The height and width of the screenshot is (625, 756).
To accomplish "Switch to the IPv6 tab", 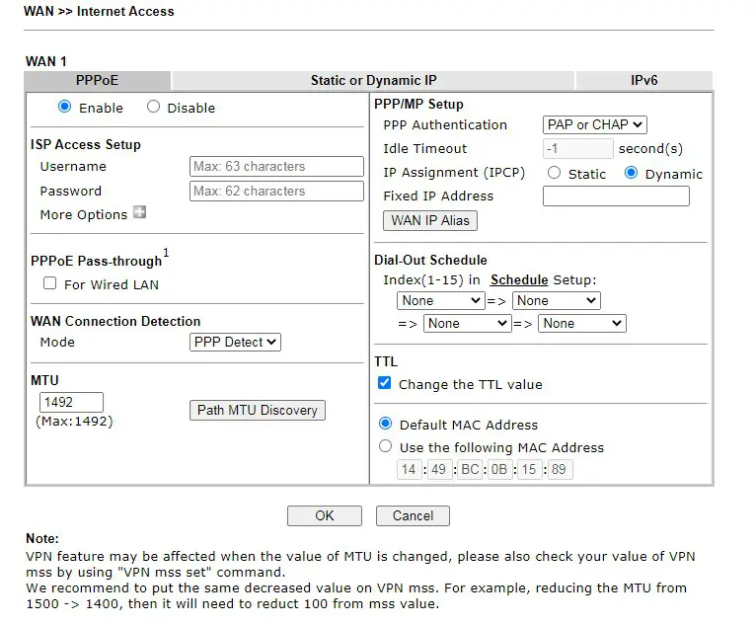I will point(643,81).
